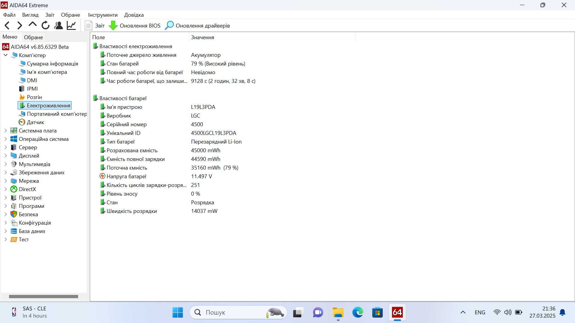The image size is (575, 323).
Task: Expand the Операційна система node
Action: (5, 139)
